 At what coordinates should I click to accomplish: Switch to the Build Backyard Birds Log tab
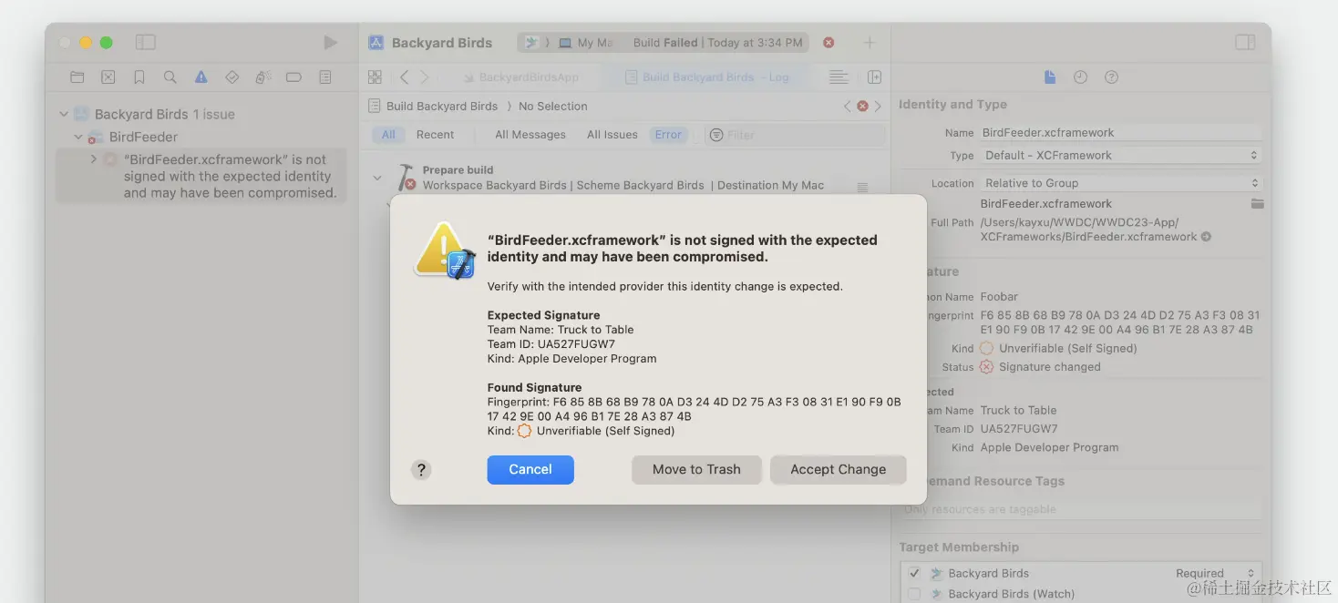click(x=706, y=77)
